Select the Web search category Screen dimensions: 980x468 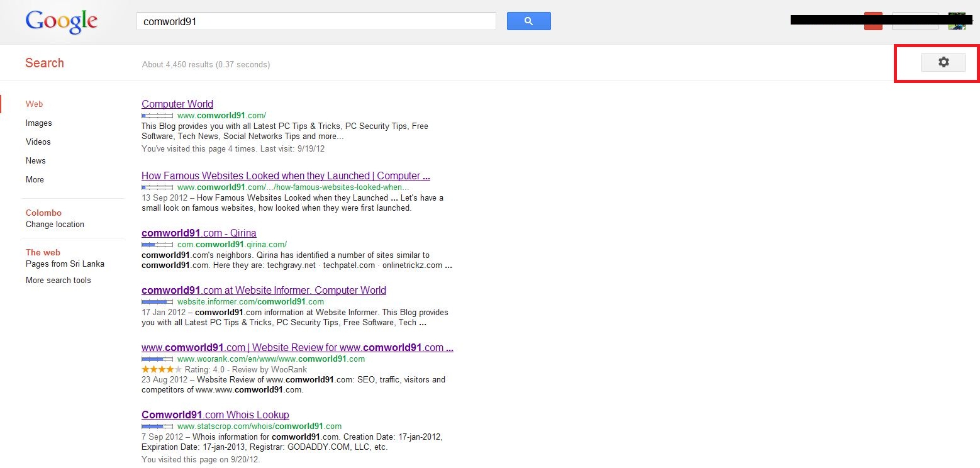pos(34,104)
